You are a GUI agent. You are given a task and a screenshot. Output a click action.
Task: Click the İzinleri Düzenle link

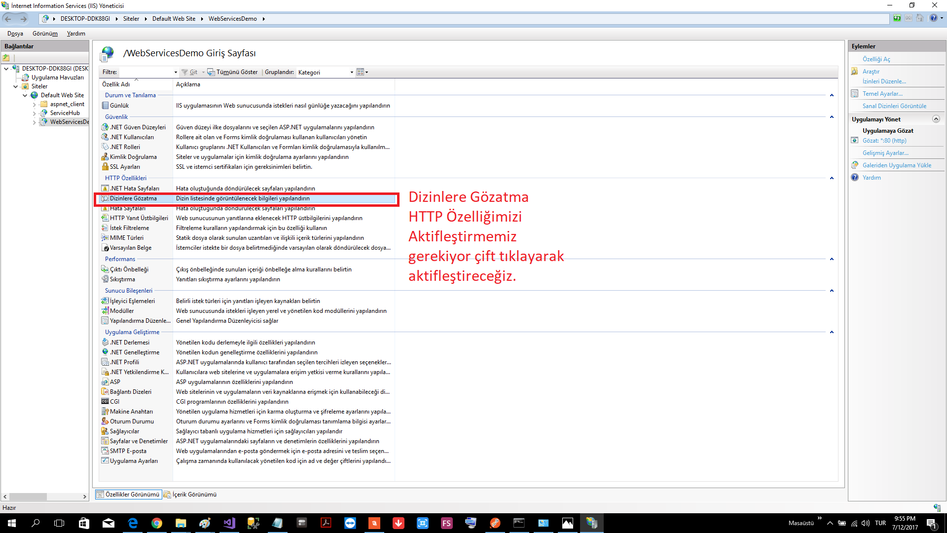(x=884, y=81)
